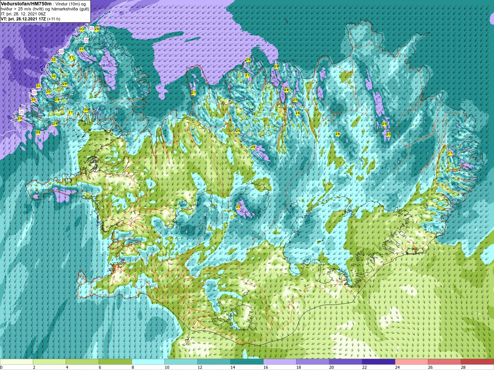
Task: Select the 4–6 m/s green legend swatch
Action: 82,362
